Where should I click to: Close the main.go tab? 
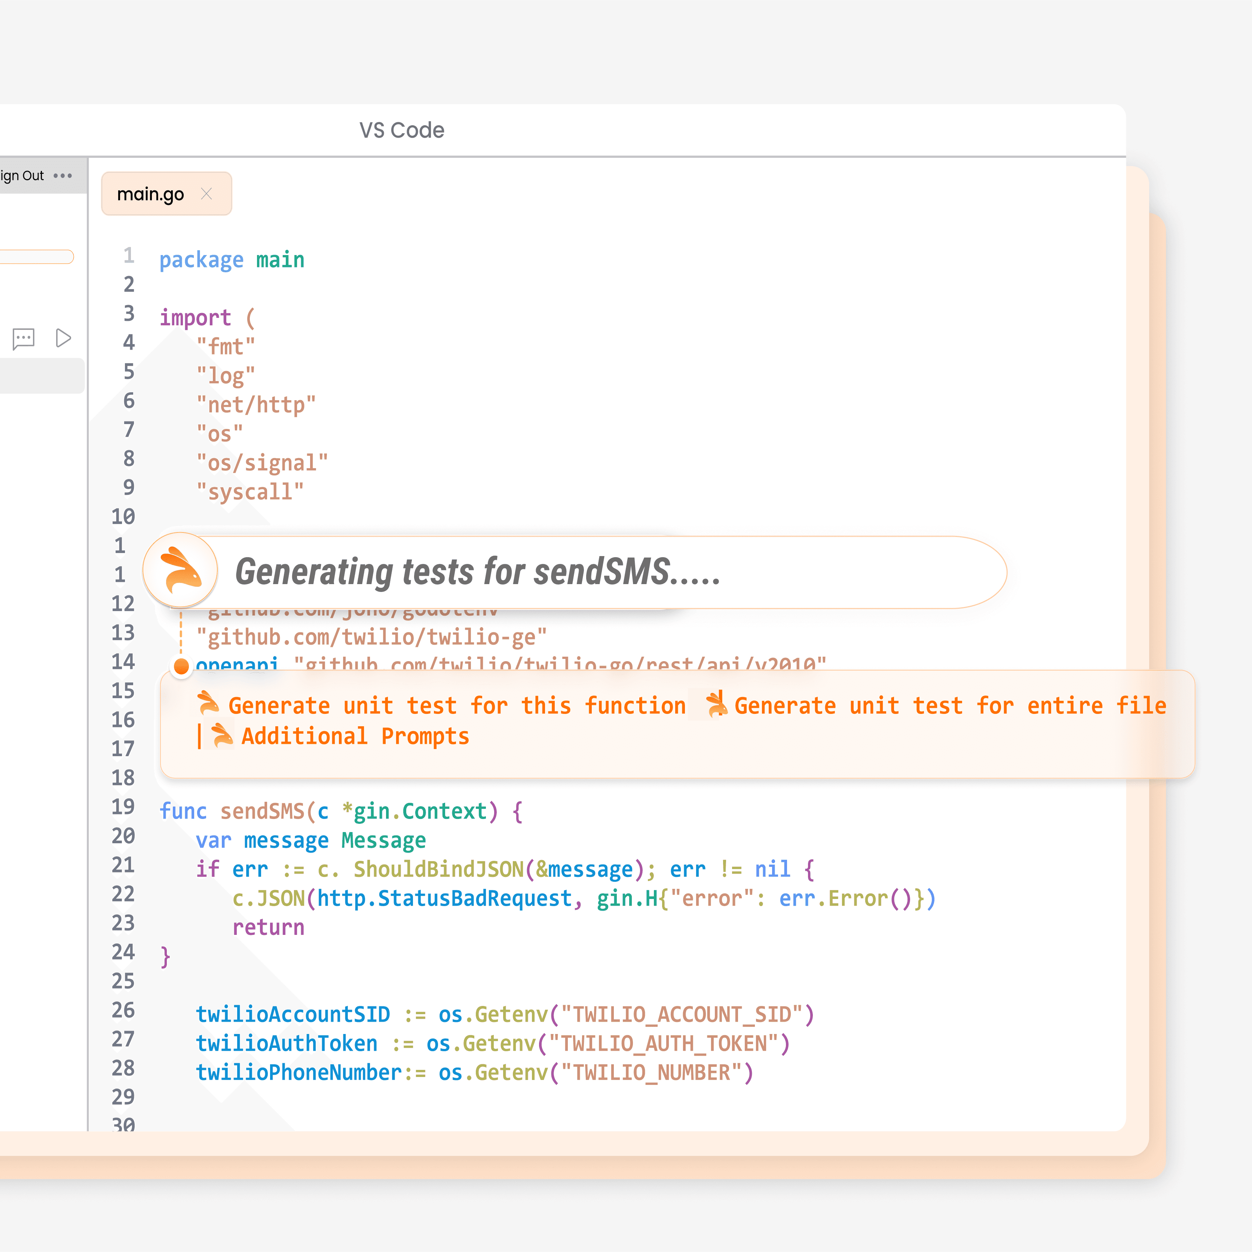pos(206,194)
